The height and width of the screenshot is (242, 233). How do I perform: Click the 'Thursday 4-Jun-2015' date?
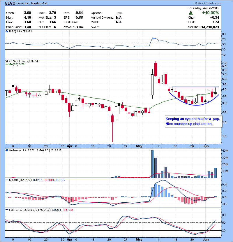204,8
